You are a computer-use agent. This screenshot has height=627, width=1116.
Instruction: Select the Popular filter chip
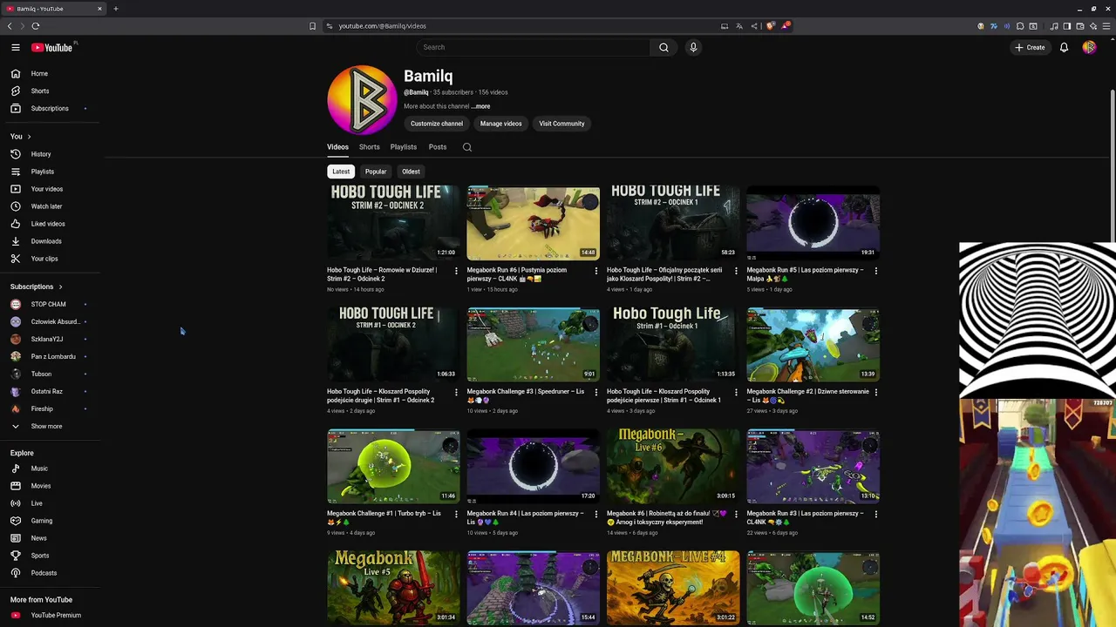coord(376,172)
